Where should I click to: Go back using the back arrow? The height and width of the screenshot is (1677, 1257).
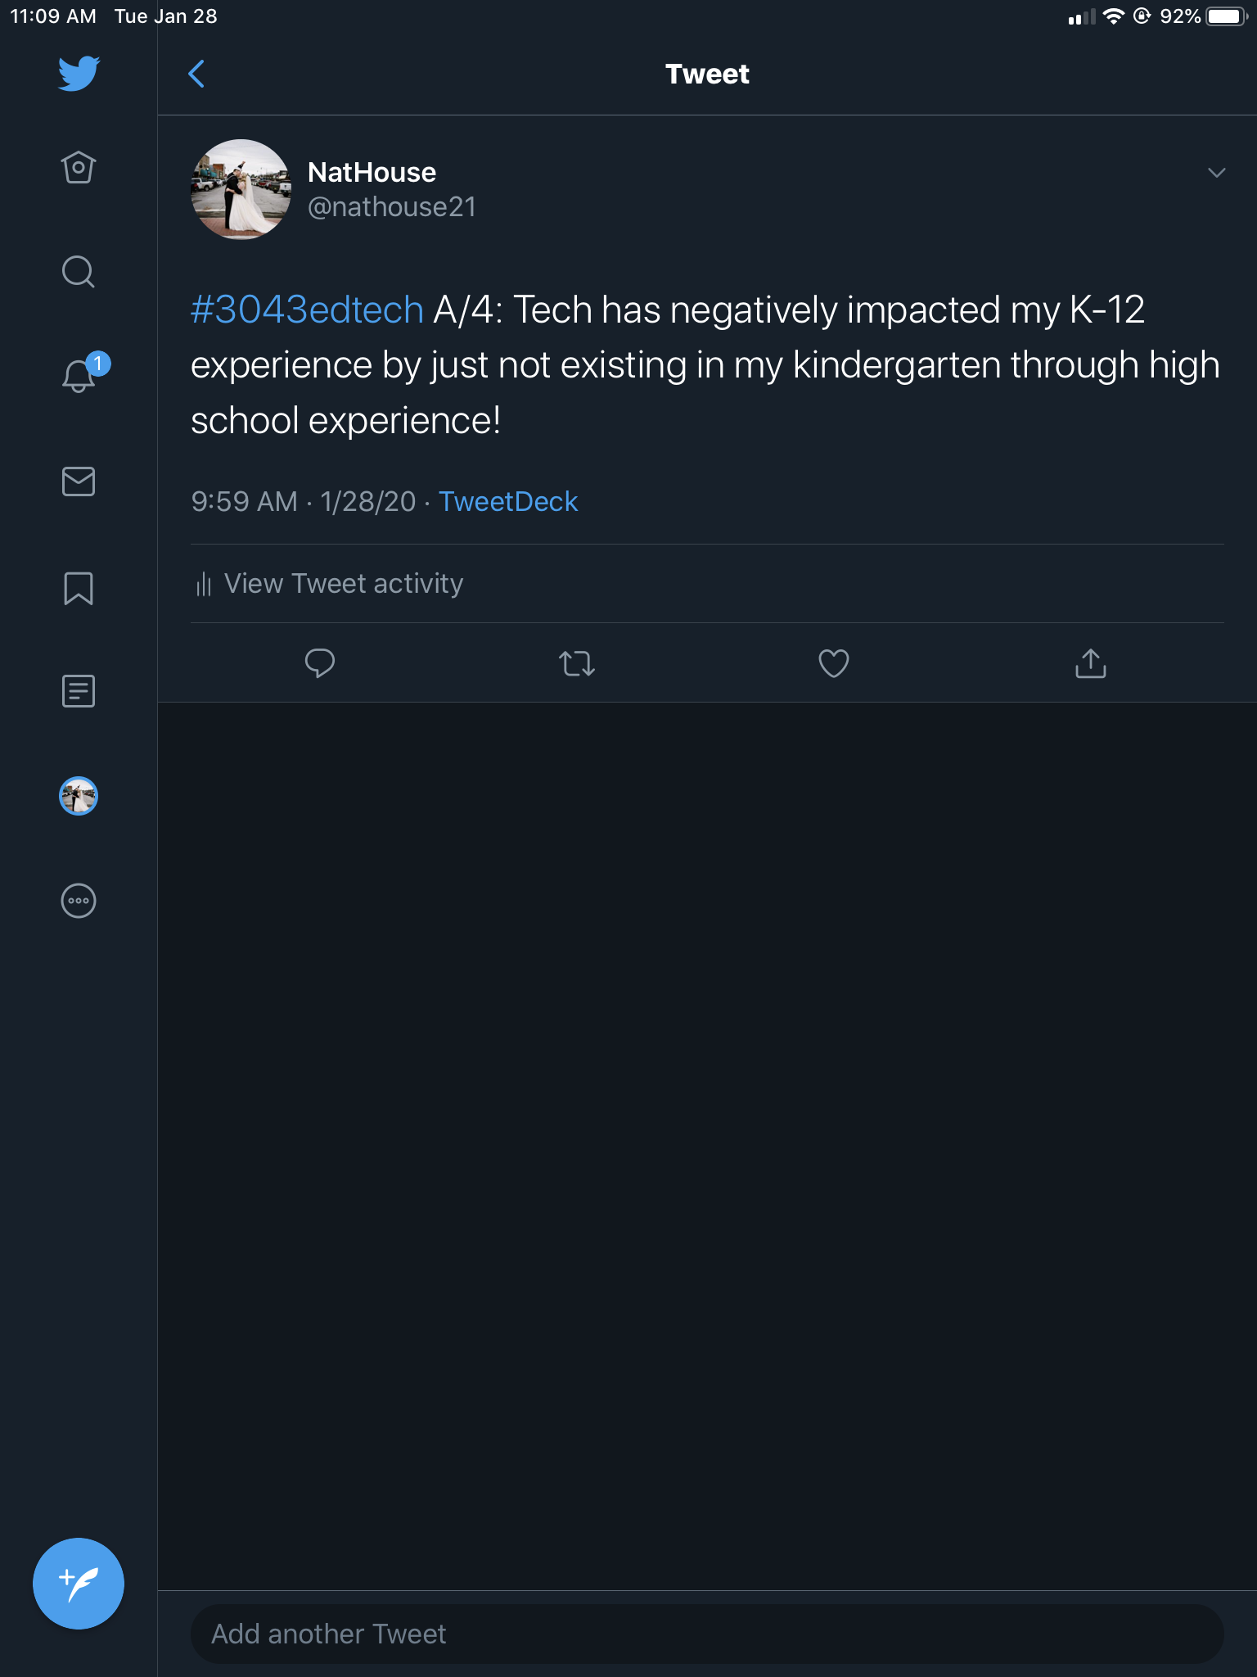point(196,74)
